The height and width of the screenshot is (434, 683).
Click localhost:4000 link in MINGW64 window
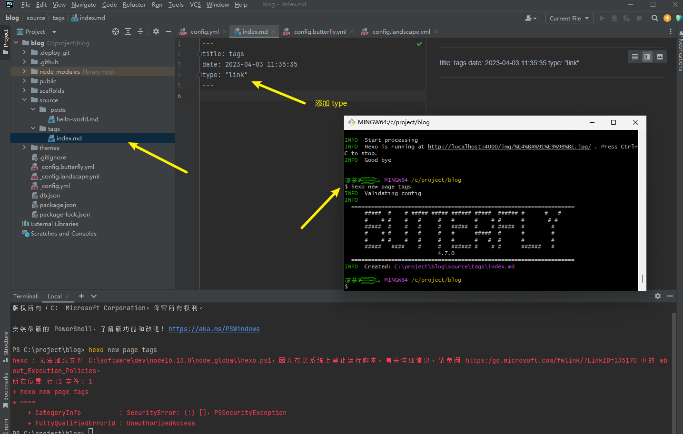(x=509, y=147)
